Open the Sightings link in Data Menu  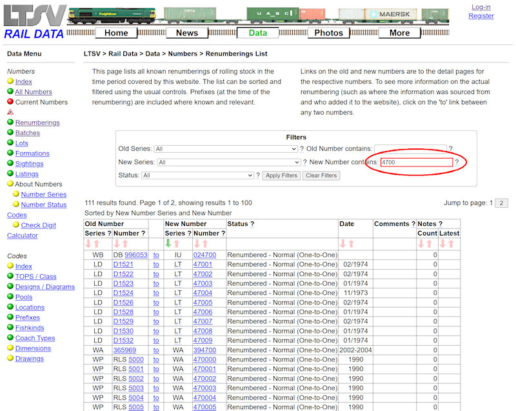[28, 164]
